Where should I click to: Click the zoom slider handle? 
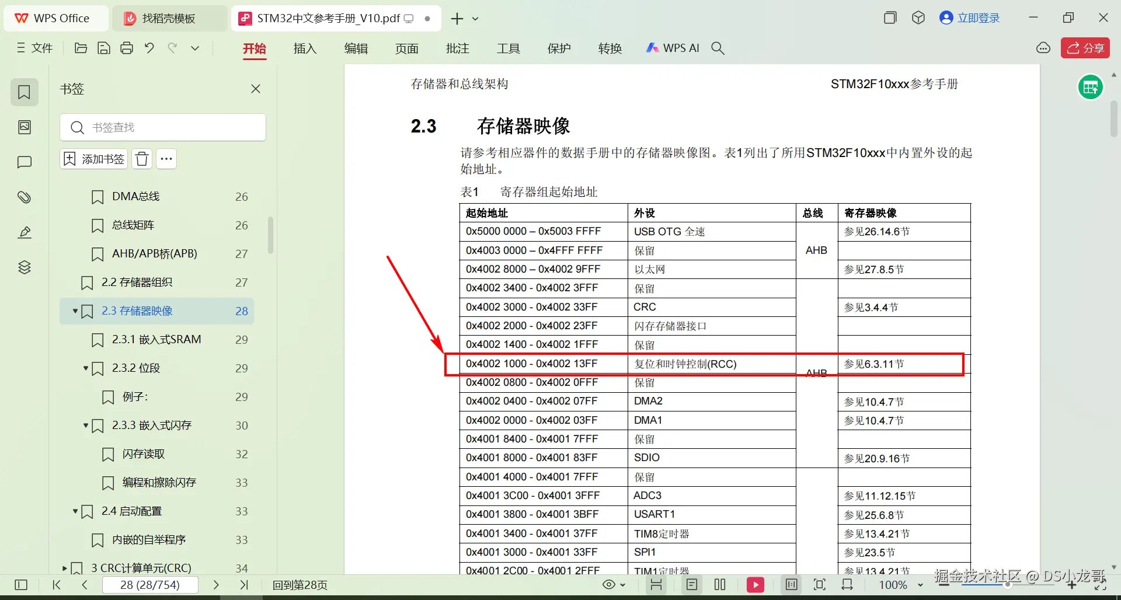pyautogui.click(x=1008, y=585)
